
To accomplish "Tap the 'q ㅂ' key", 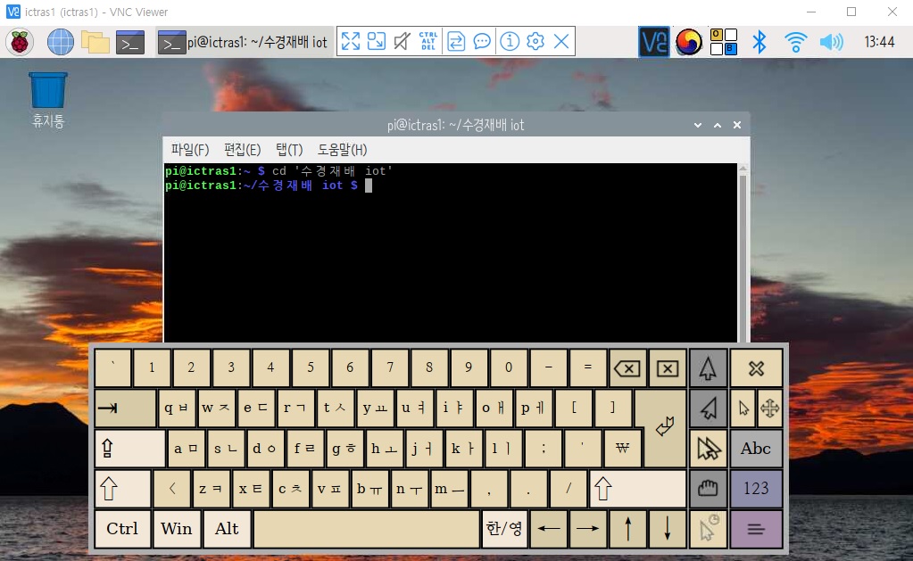I will click(177, 408).
